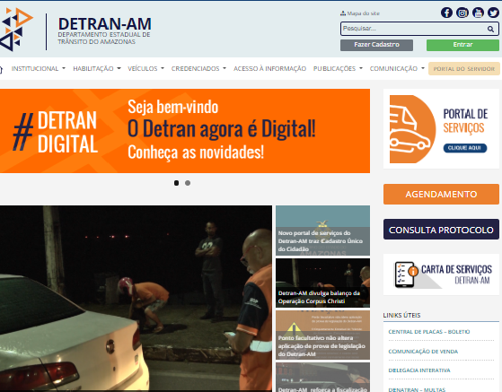This screenshot has height=392, width=502.
Task: Expand the Veículos dropdown menu
Action: tap(146, 69)
